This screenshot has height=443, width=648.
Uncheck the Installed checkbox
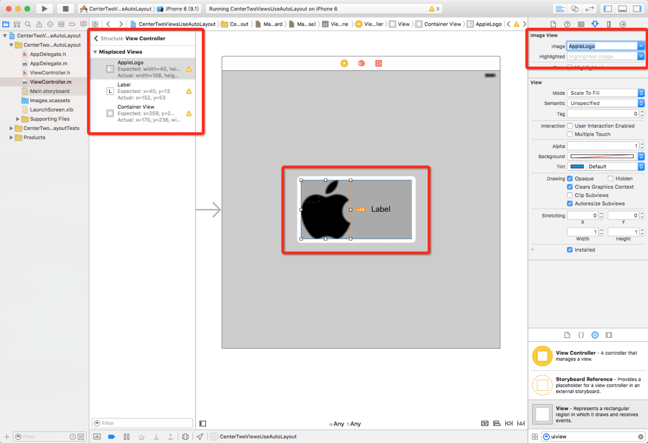[570, 250]
